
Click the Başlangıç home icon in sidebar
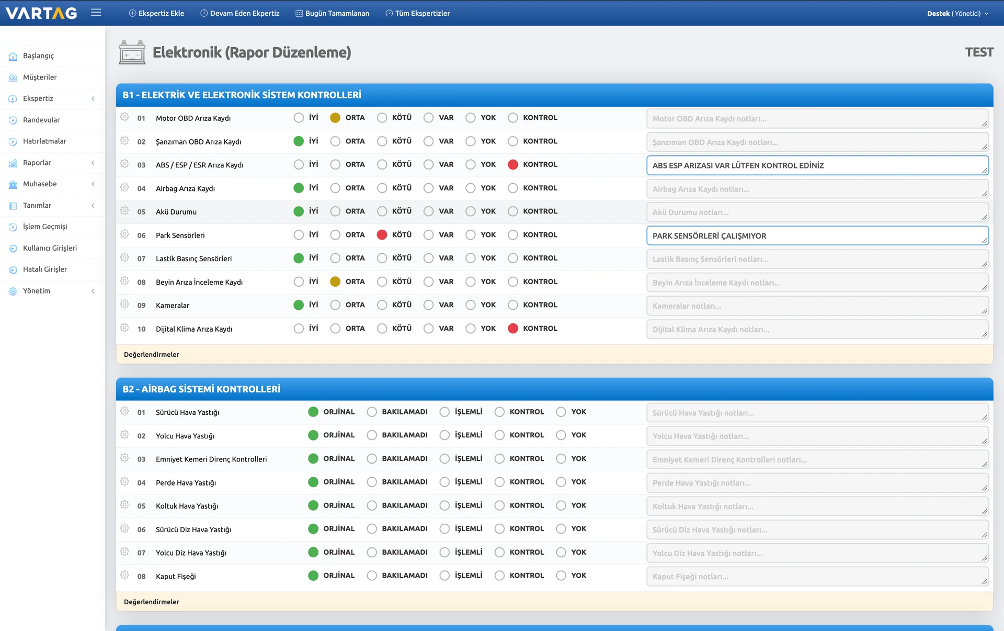point(13,56)
